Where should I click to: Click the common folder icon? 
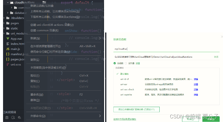pos(15,7)
